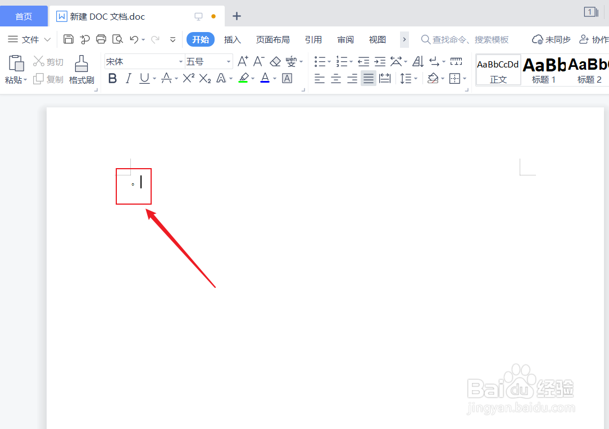Image resolution: width=609 pixels, height=429 pixels.
Task: Switch to the 审阅 tab
Action: (x=346, y=39)
